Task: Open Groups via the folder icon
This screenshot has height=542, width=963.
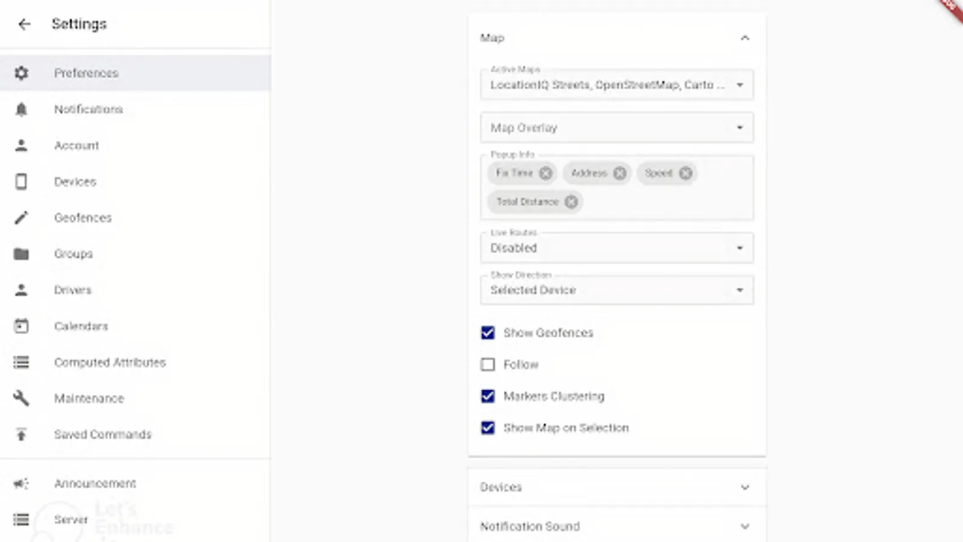Action: click(22, 254)
